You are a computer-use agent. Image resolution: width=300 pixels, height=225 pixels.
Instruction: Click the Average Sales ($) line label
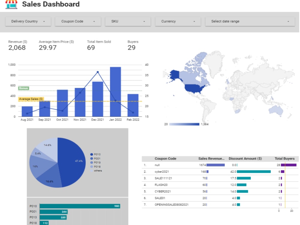pos(31,99)
